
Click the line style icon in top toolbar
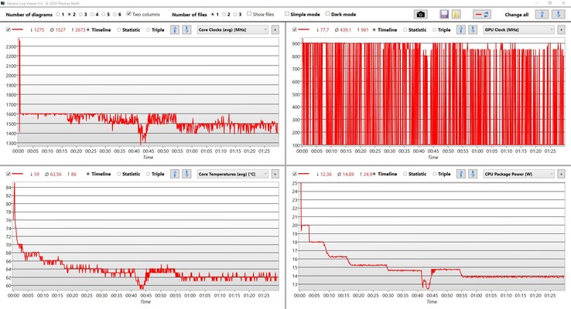click(x=481, y=14)
